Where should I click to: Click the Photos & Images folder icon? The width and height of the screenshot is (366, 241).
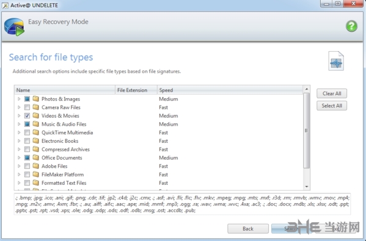[x=35, y=99]
